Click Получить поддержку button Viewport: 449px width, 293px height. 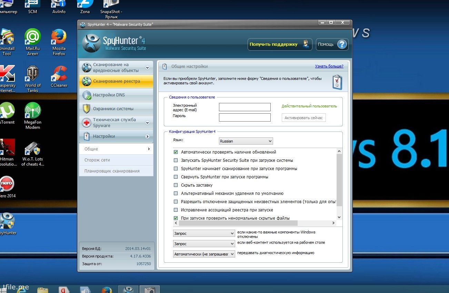tap(280, 44)
